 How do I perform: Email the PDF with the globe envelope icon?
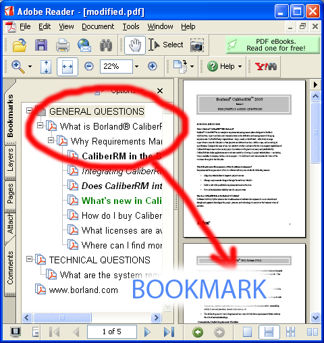[x=84, y=45]
